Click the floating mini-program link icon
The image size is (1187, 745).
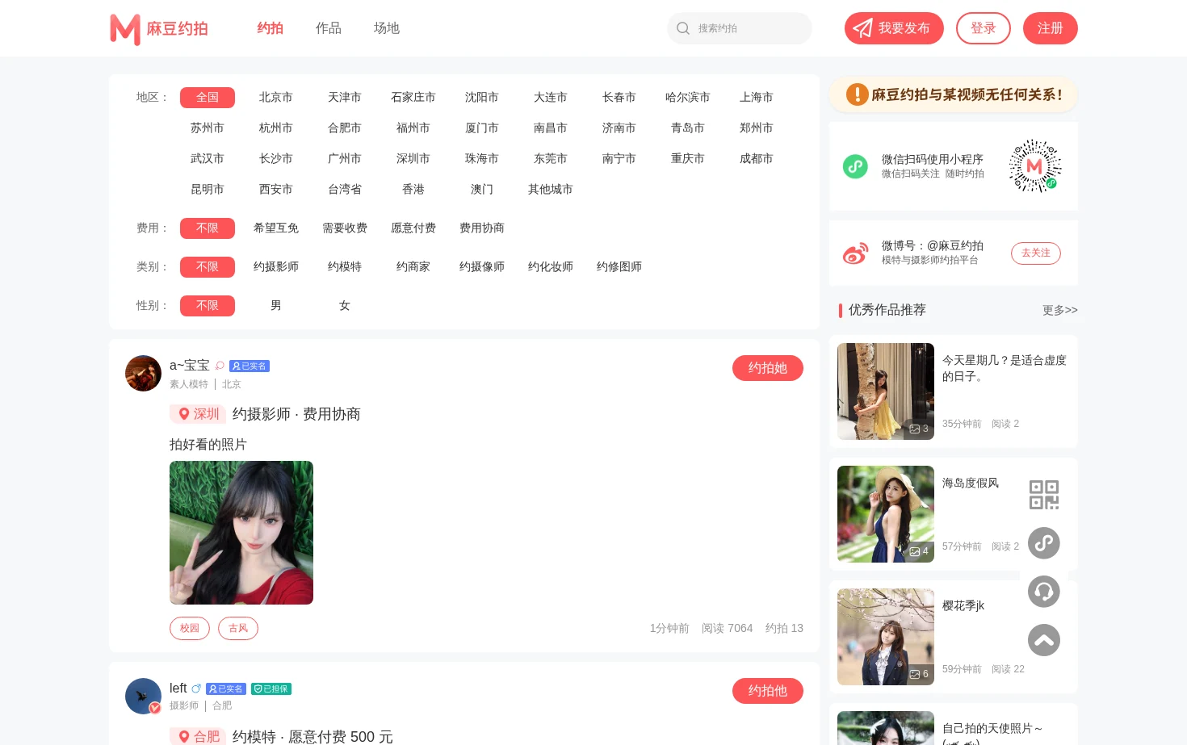[x=1044, y=543]
